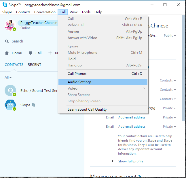This screenshot has width=186, height=178.
Task: Switch to the CONTACTS tab
Action: [x=14, y=65]
